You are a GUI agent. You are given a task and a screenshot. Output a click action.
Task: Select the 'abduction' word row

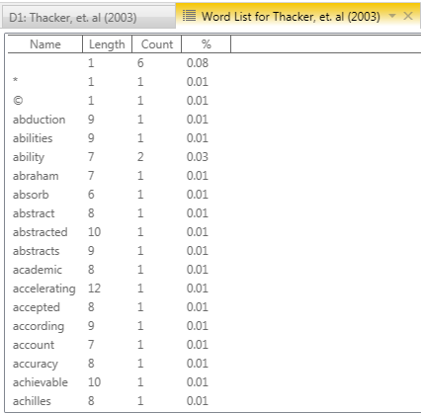click(x=214, y=120)
